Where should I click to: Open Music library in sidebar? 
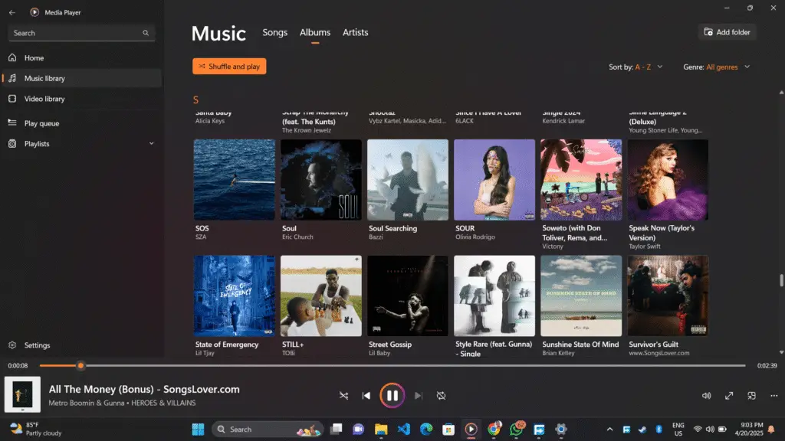click(81, 79)
